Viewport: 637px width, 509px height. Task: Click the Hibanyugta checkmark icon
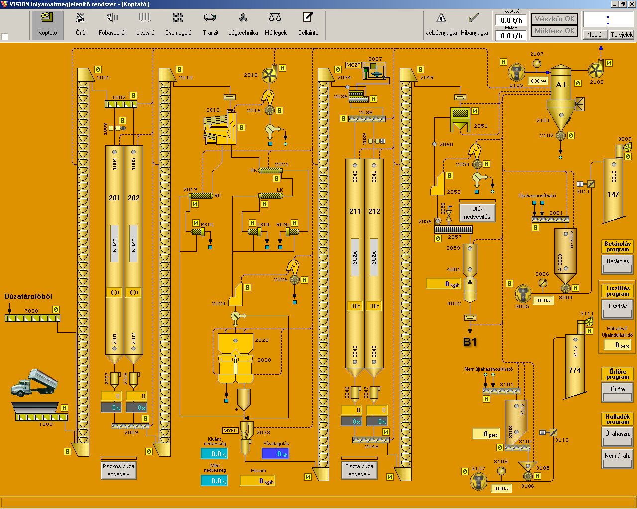[474, 19]
